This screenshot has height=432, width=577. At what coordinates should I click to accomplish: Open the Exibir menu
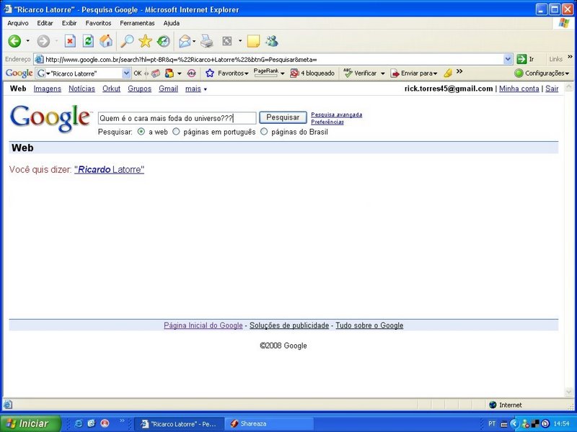pyautogui.click(x=69, y=23)
